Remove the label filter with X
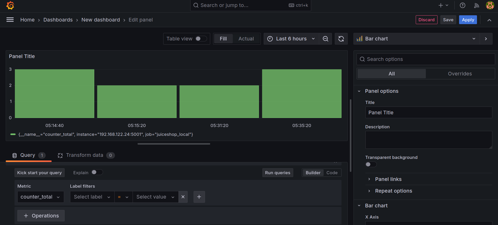Viewport: 498px width, 225px height. pos(183,197)
